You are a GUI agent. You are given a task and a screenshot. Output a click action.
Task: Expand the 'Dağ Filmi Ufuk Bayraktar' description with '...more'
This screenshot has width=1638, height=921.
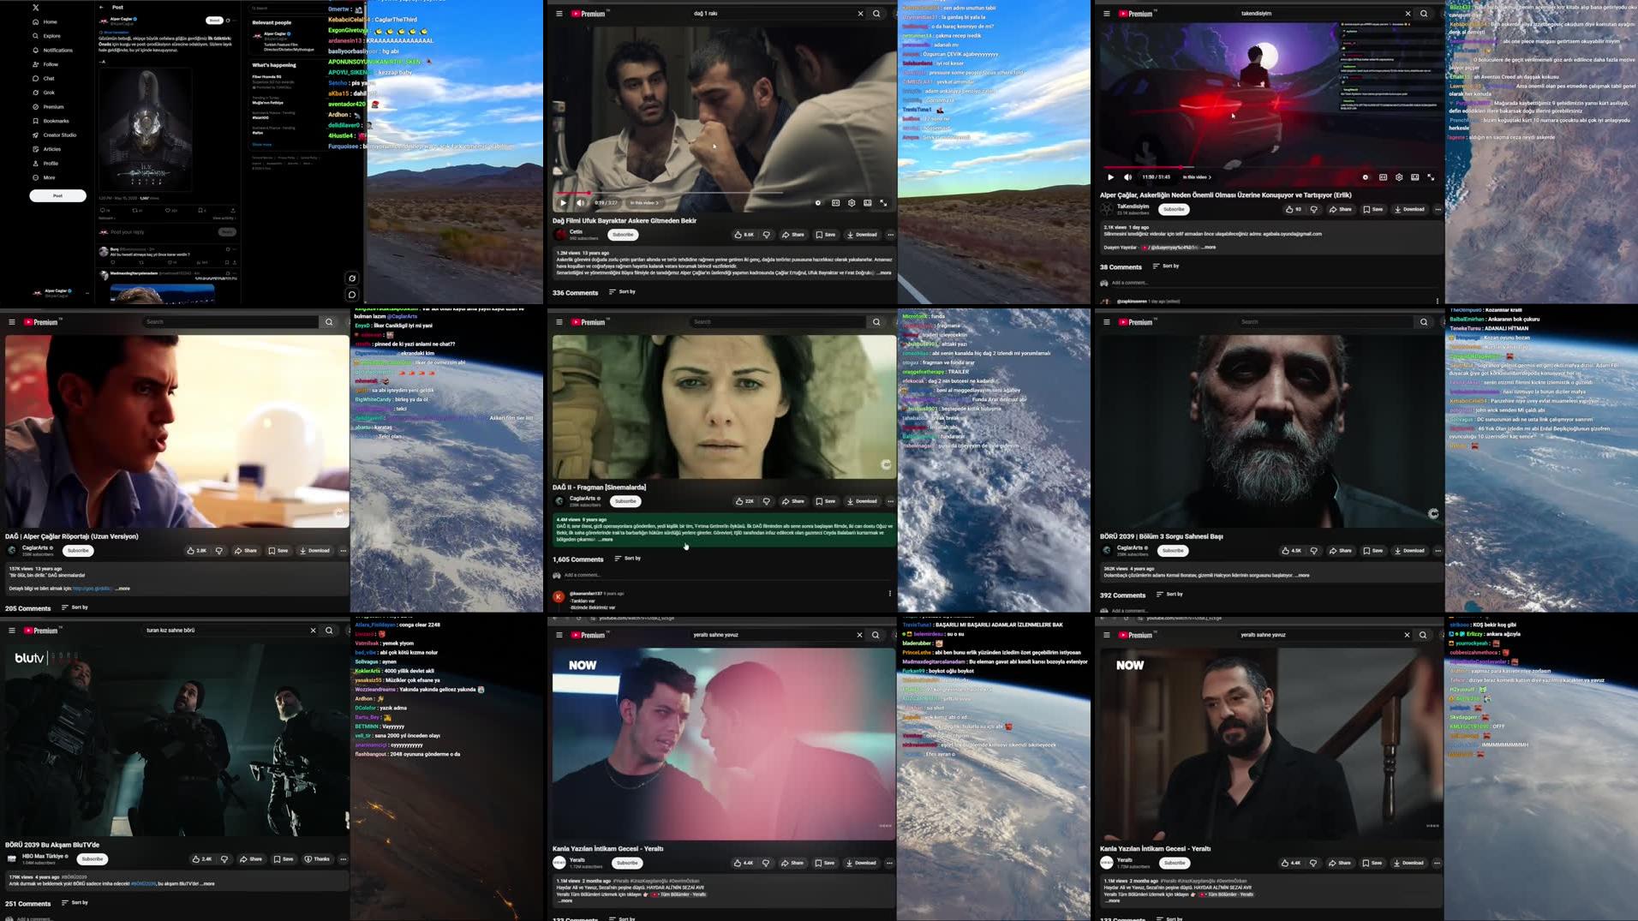click(x=884, y=273)
